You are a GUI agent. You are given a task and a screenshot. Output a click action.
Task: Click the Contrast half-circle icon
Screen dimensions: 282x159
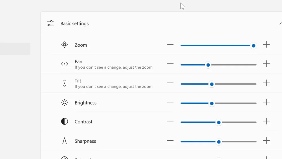pyautogui.click(x=65, y=122)
